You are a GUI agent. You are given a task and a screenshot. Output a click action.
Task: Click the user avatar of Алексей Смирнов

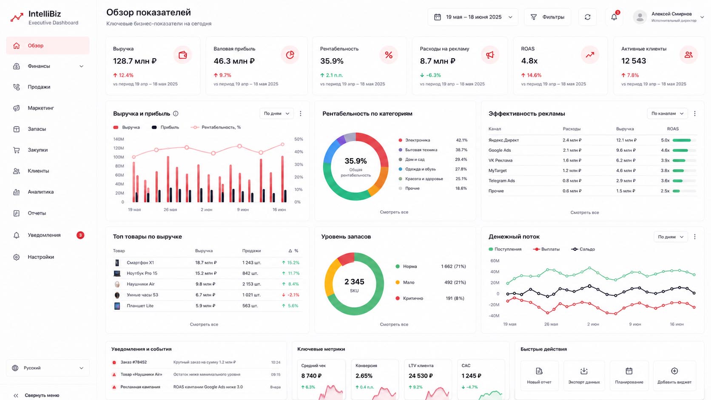click(640, 17)
